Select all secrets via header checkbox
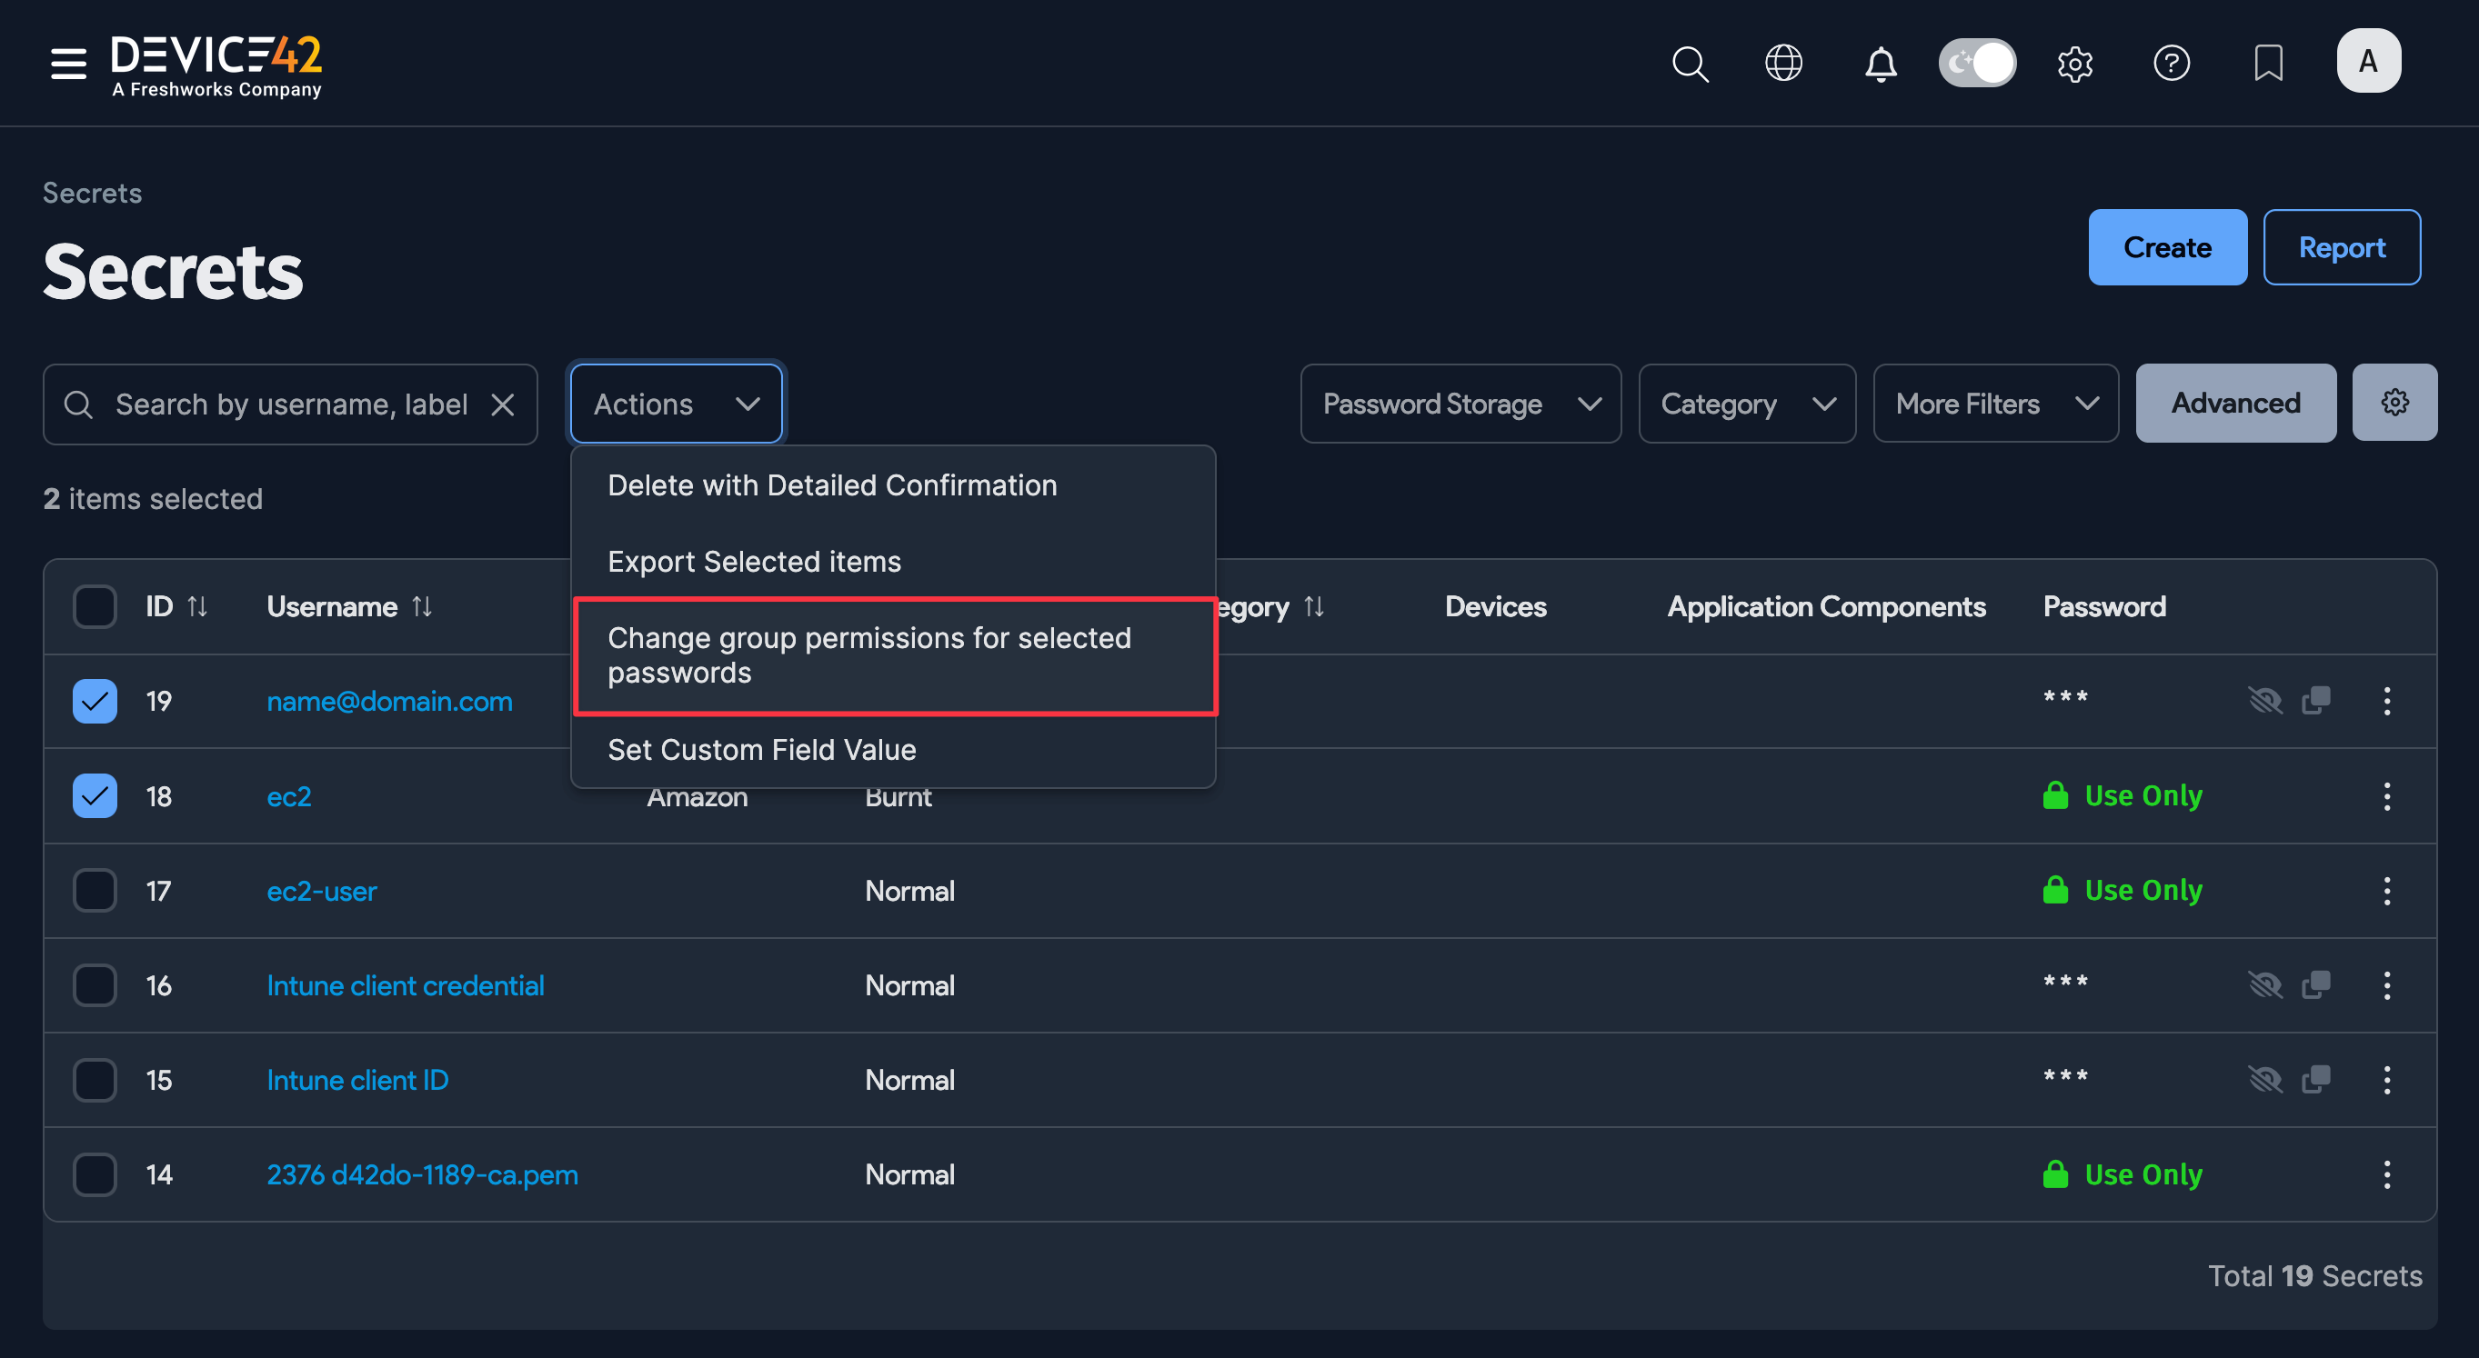 [x=94, y=606]
